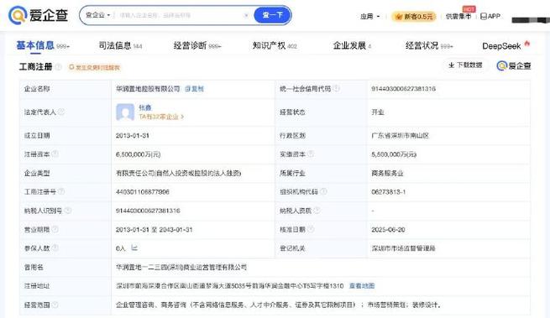The image size is (550, 318).
Task: Click the credit code 91440300062738131​6 value
Action: (x=403, y=89)
